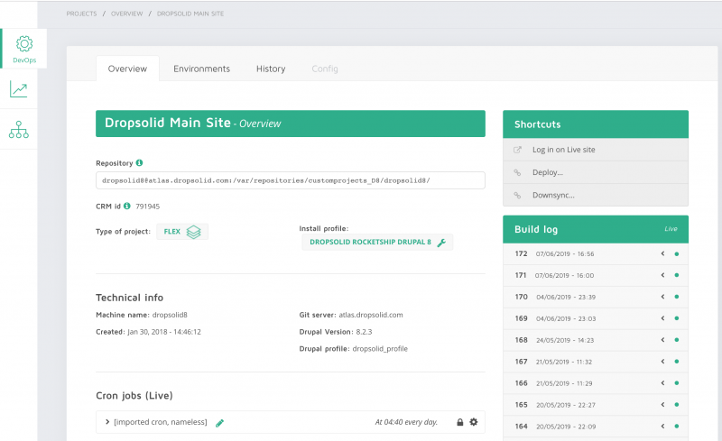The image size is (722, 441).
Task: Click the green status dot of build 170
Action: pos(676,297)
